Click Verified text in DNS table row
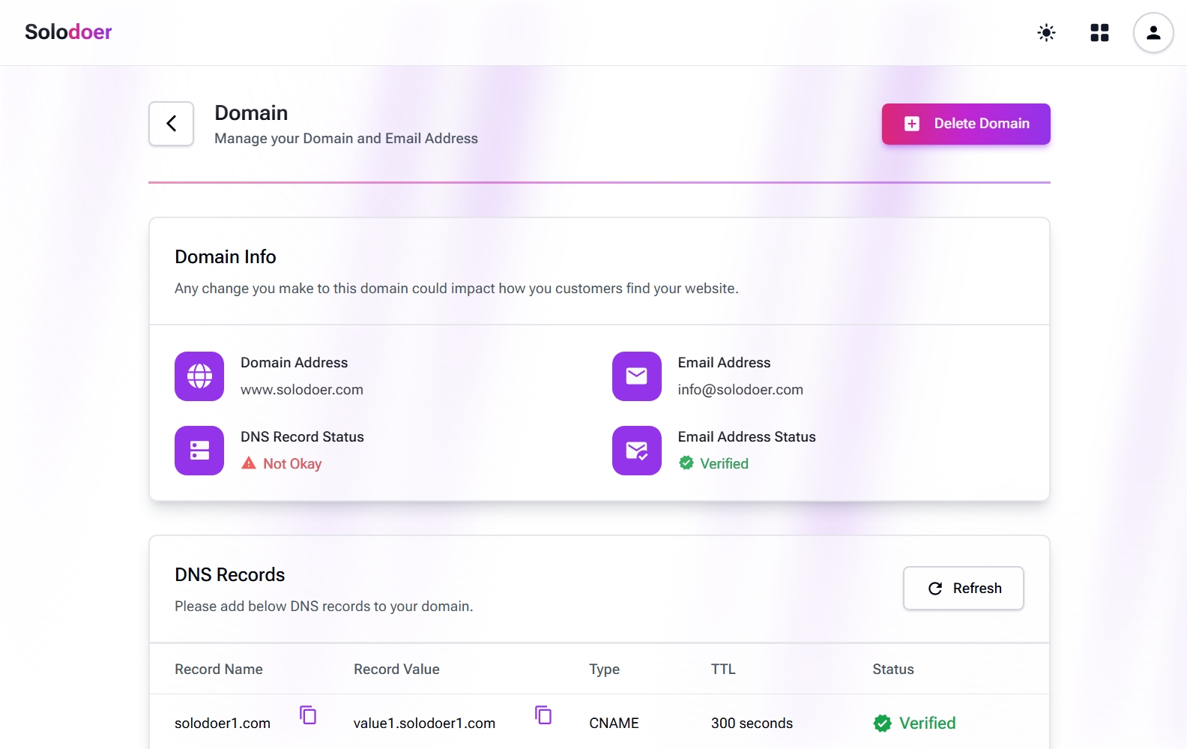 coord(927,724)
